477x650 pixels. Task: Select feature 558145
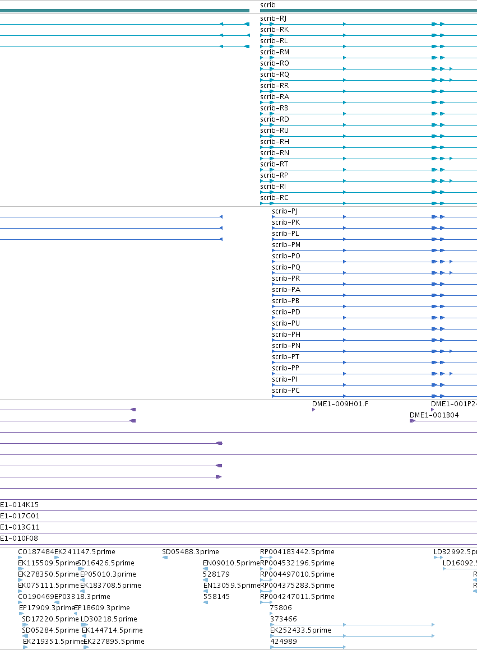216,597
